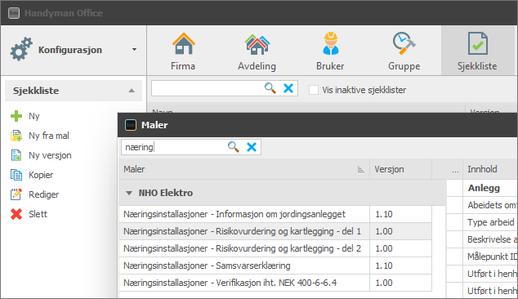
Task: Sort by the Maler column header
Action: [243, 169]
